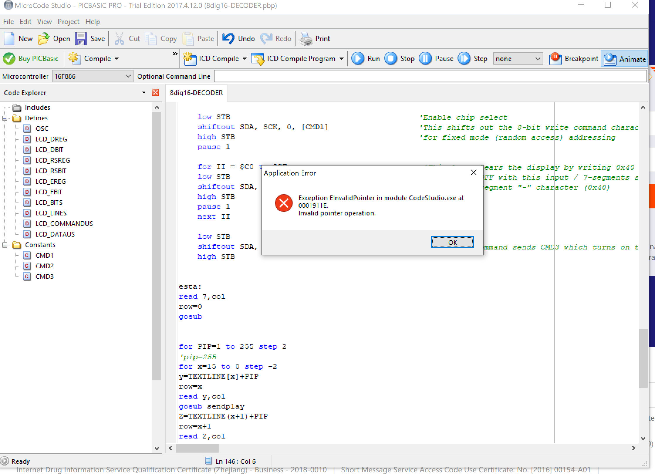Open the File menu
Image resolution: width=655 pixels, height=474 pixels.
click(8, 21)
